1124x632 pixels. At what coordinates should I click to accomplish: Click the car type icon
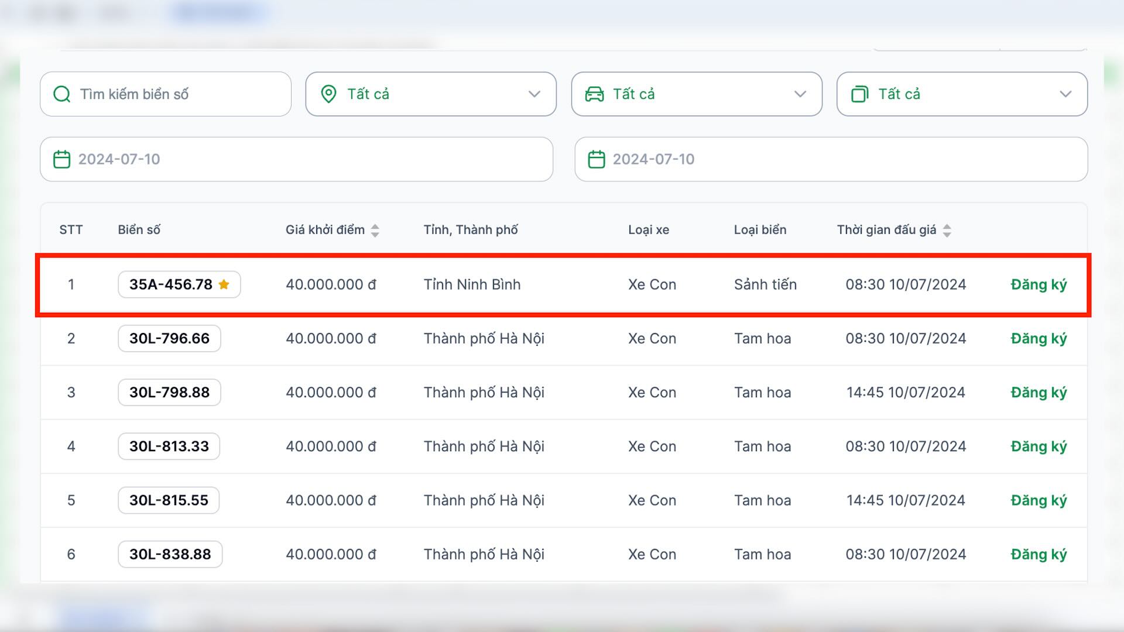tap(594, 94)
